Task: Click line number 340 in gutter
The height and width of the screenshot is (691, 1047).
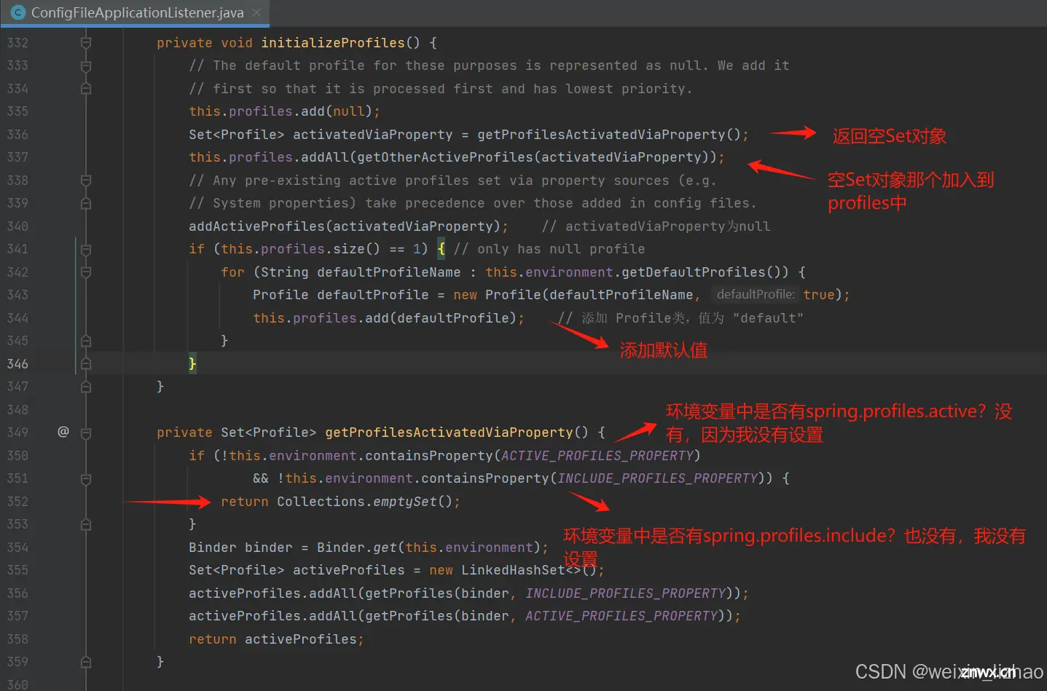Action: tap(17, 226)
